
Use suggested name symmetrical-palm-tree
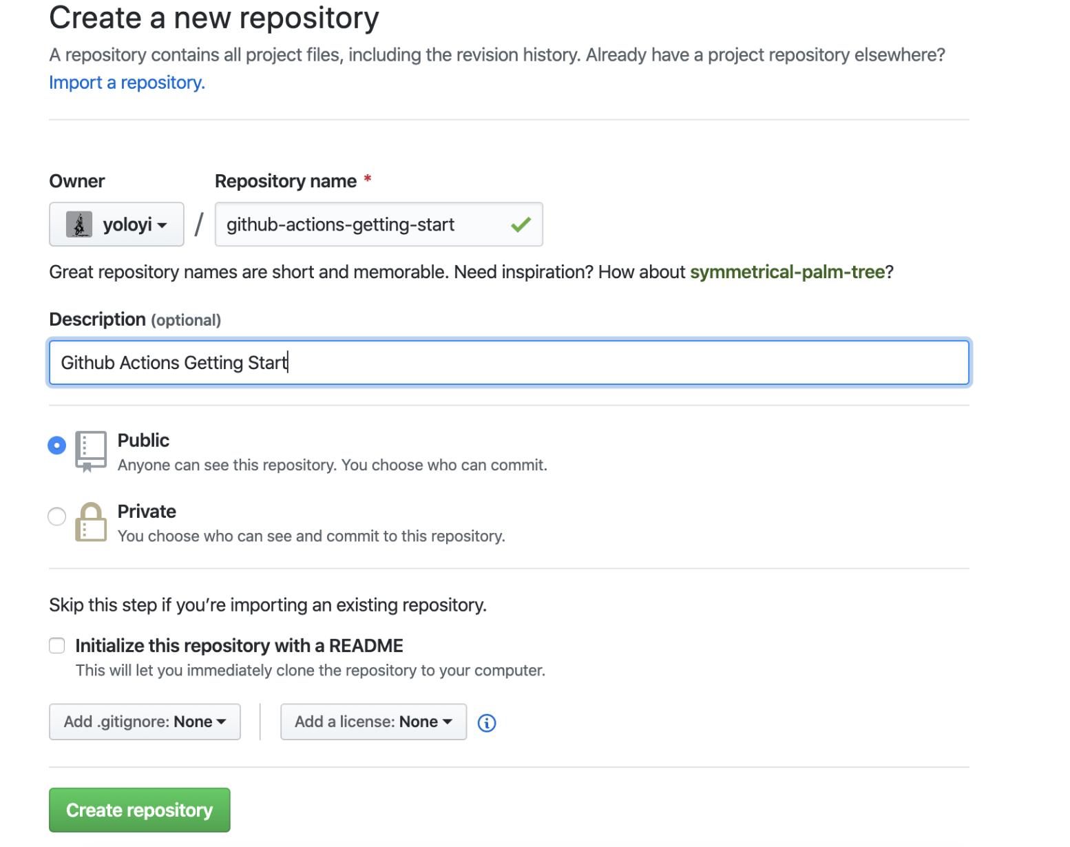click(x=787, y=272)
